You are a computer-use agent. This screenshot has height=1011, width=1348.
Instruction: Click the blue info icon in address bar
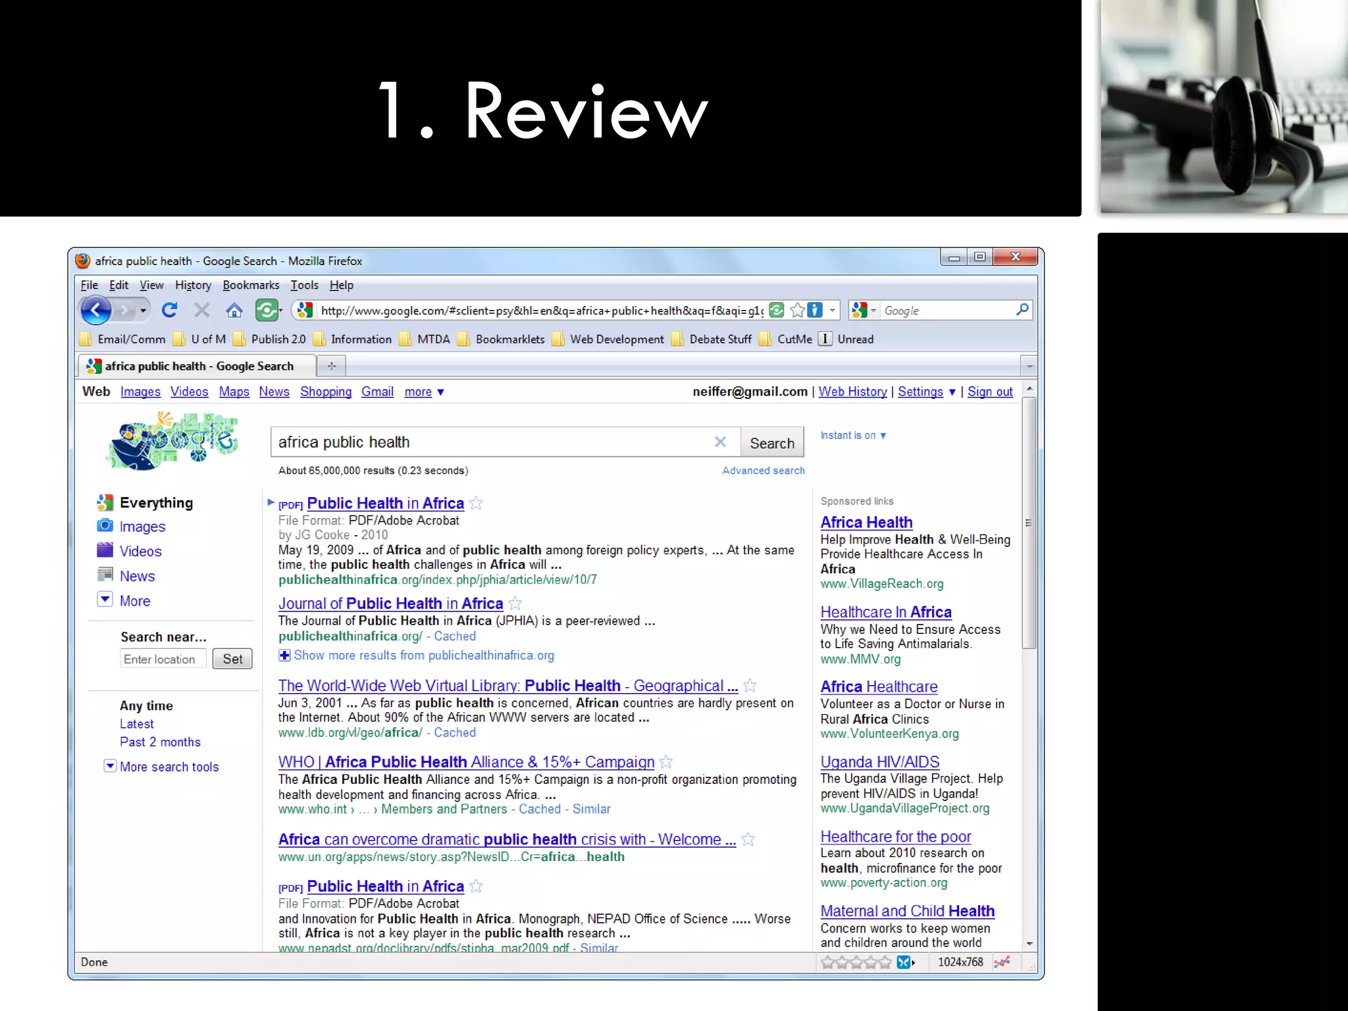click(816, 310)
